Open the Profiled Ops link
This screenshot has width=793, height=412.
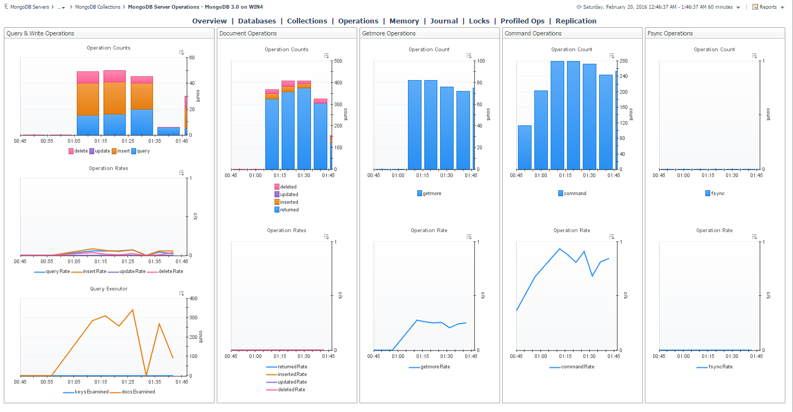[x=522, y=21]
